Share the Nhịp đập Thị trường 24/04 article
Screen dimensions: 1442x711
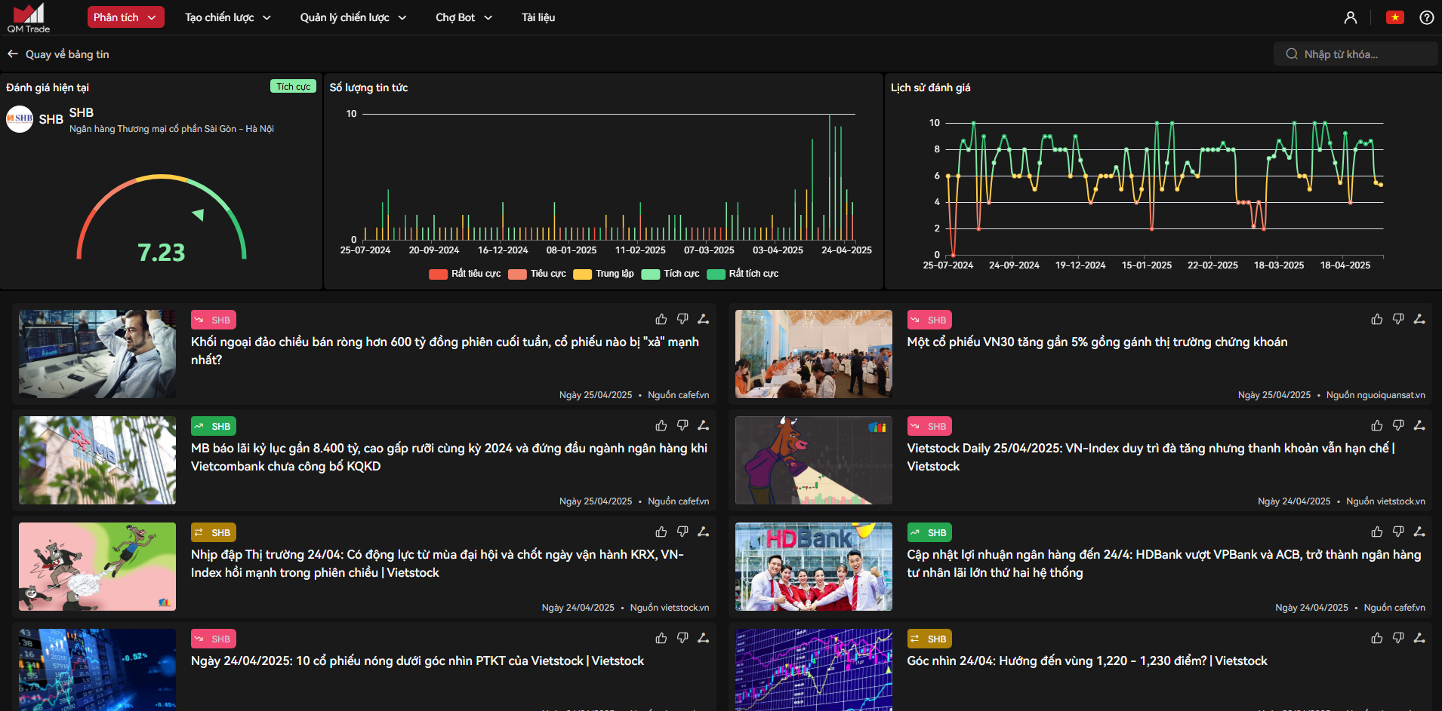click(704, 532)
